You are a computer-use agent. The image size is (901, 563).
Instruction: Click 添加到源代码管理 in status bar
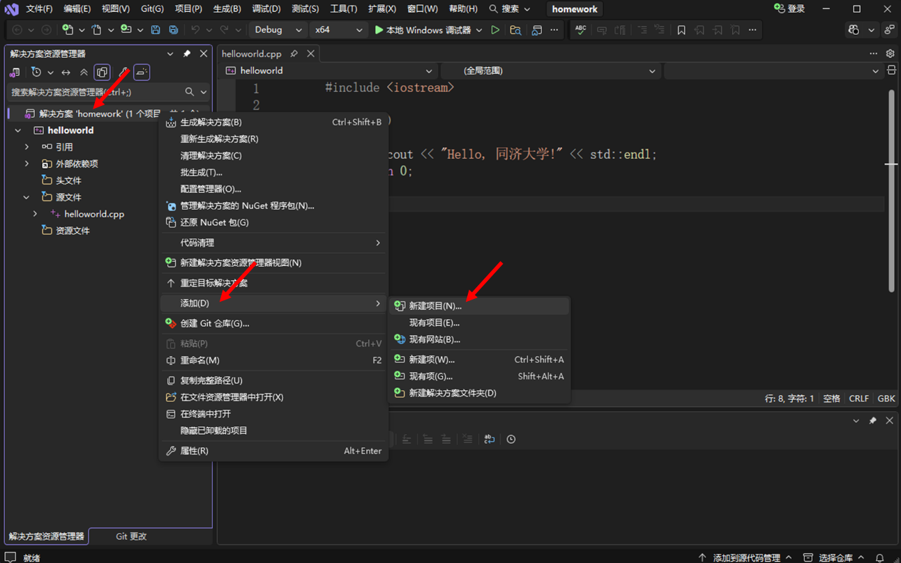point(745,557)
